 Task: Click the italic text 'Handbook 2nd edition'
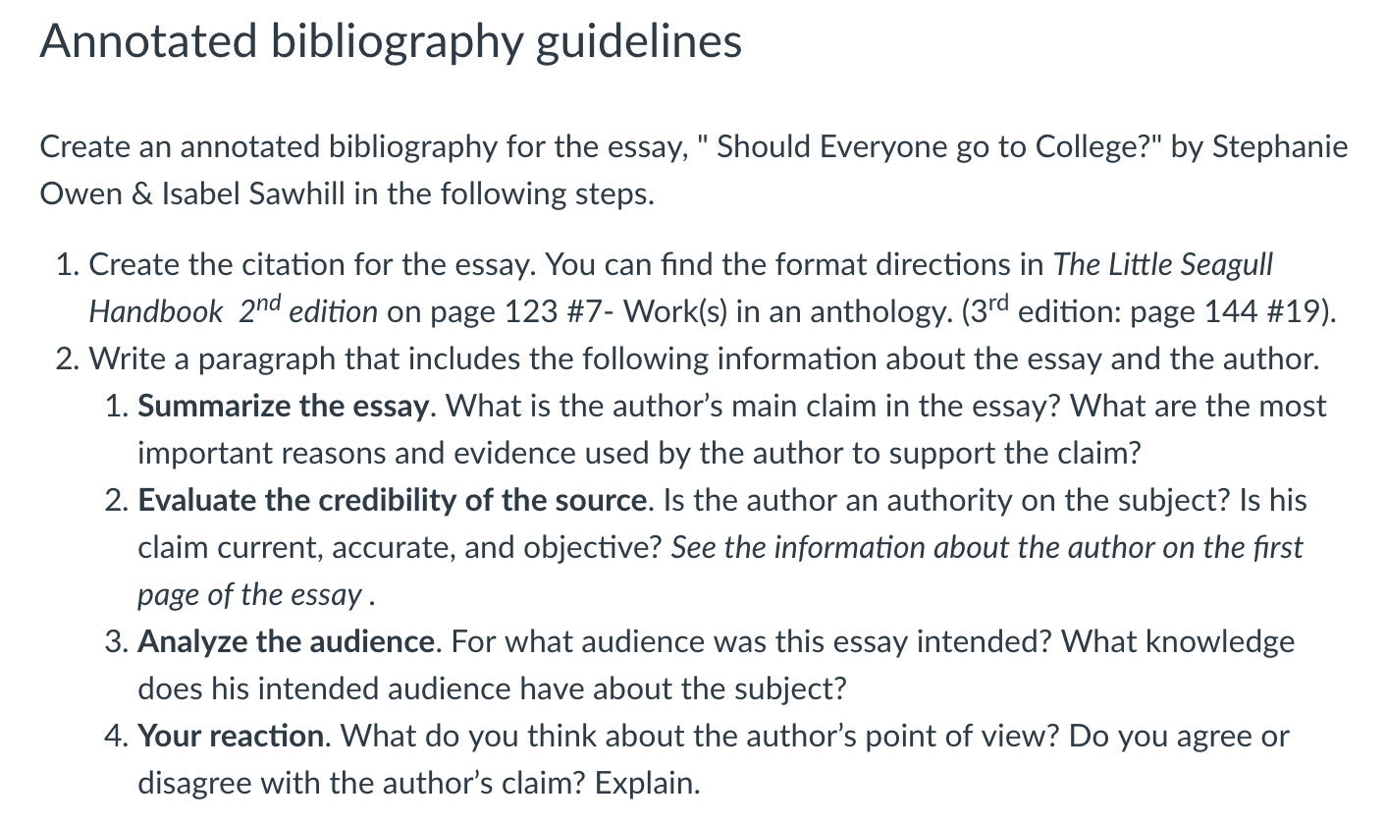click(x=233, y=312)
